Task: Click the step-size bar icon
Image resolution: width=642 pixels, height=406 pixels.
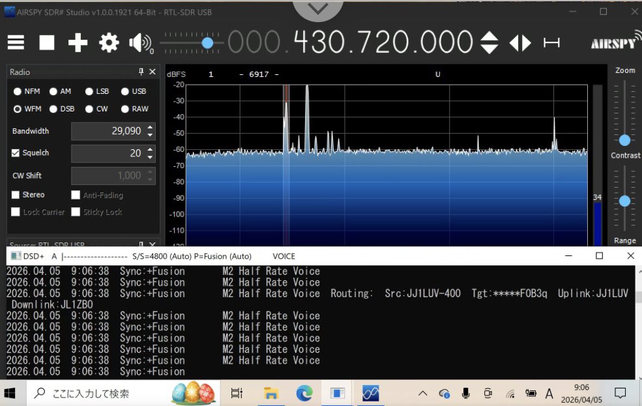Action: pyautogui.click(x=551, y=42)
